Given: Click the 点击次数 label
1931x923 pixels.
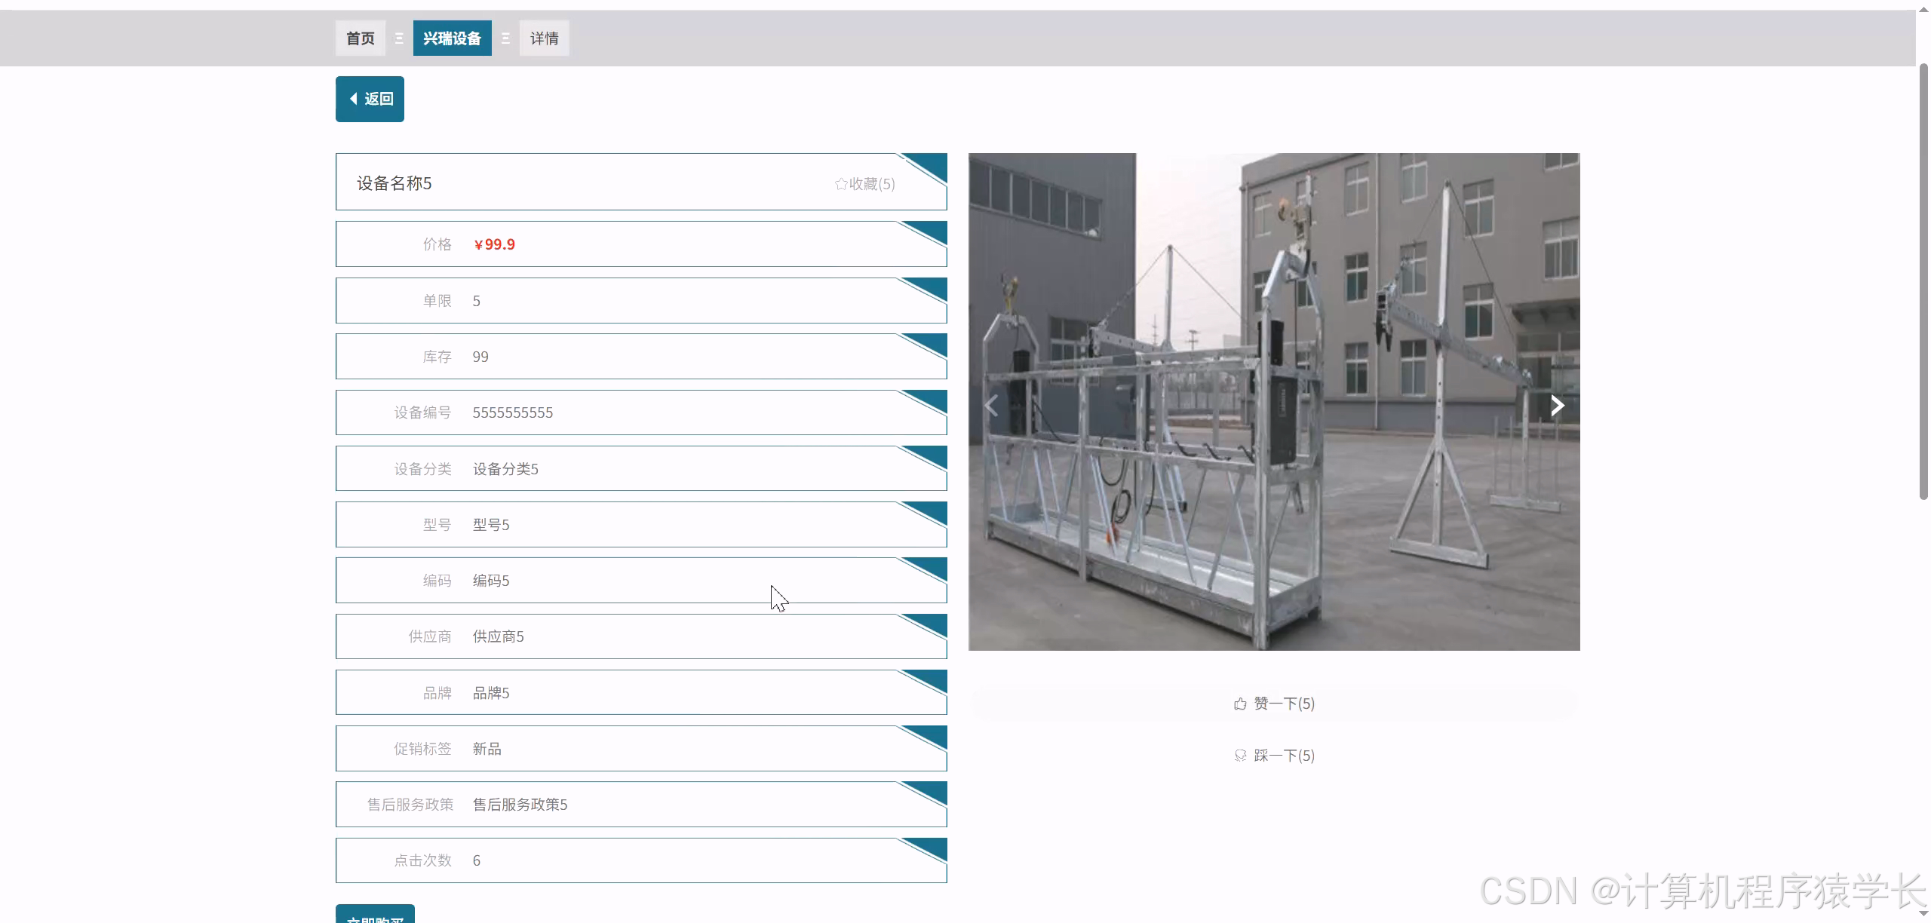Looking at the screenshot, I should coord(422,860).
